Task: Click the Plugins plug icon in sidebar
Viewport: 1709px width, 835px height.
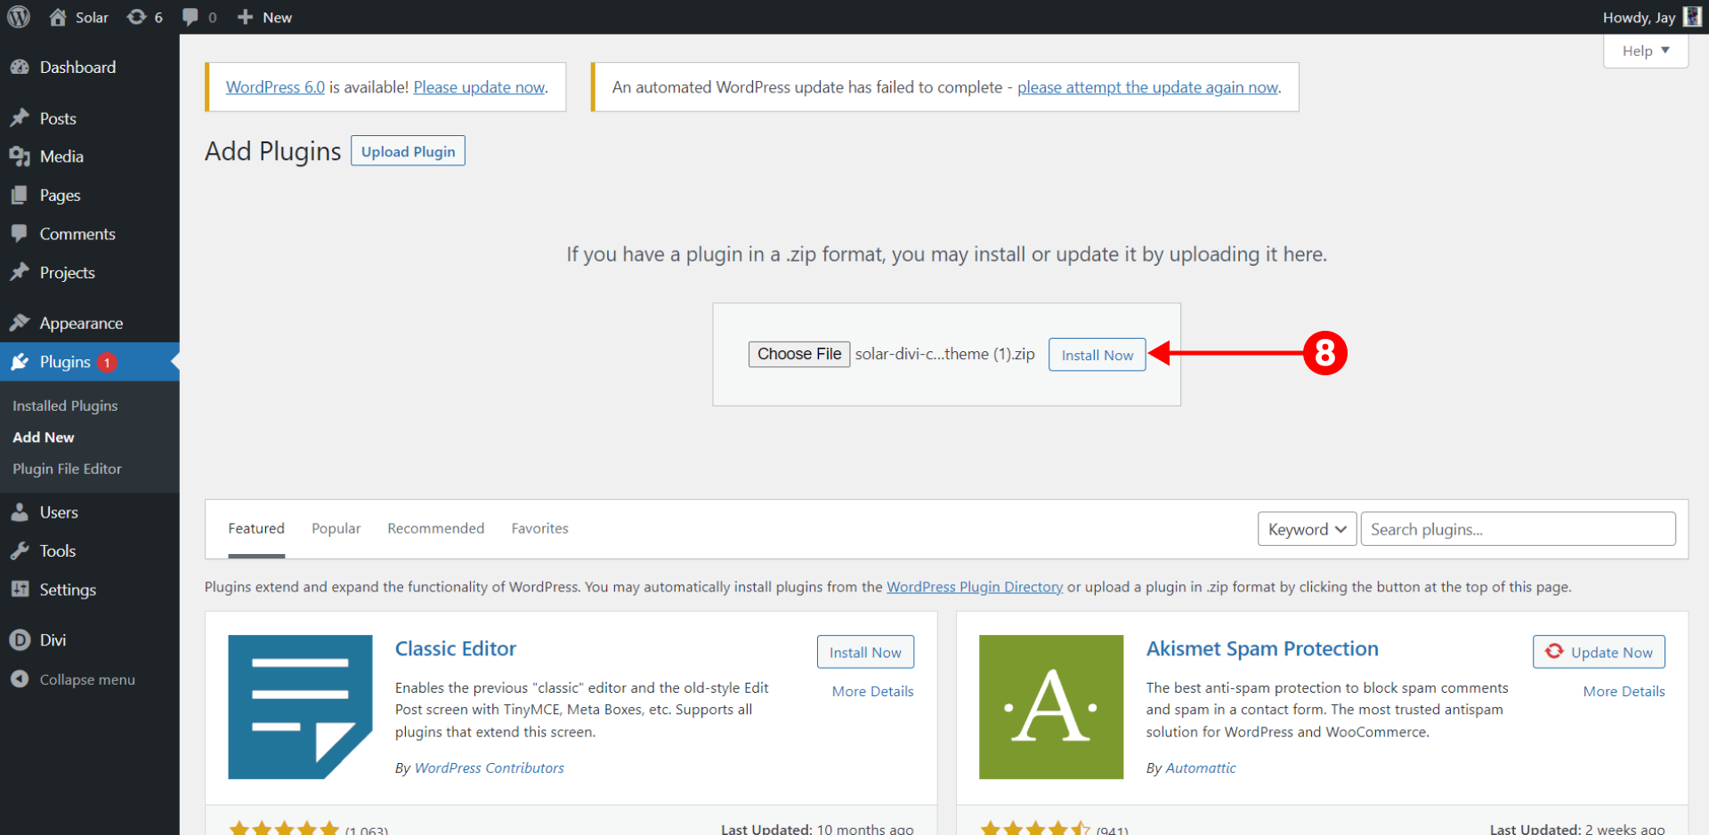Action: 20,362
